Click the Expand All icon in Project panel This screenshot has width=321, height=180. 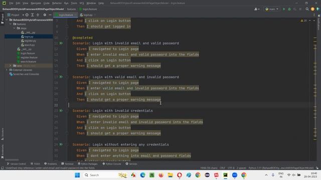32,15
